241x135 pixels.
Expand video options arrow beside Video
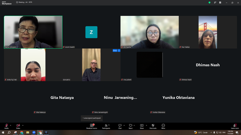(x=23, y=125)
